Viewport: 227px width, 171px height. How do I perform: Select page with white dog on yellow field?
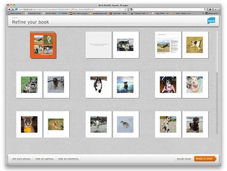point(195,45)
